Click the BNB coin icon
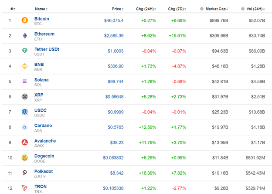The image size is (272, 194). pos(25,66)
